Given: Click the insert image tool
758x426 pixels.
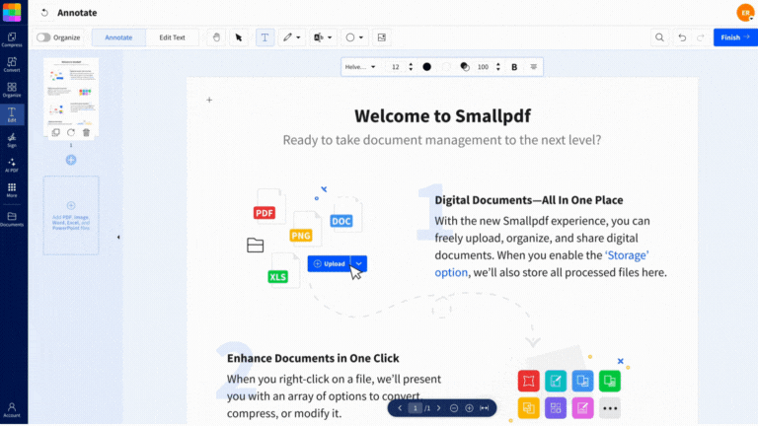Looking at the screenshot, I should tap(381, 37).
